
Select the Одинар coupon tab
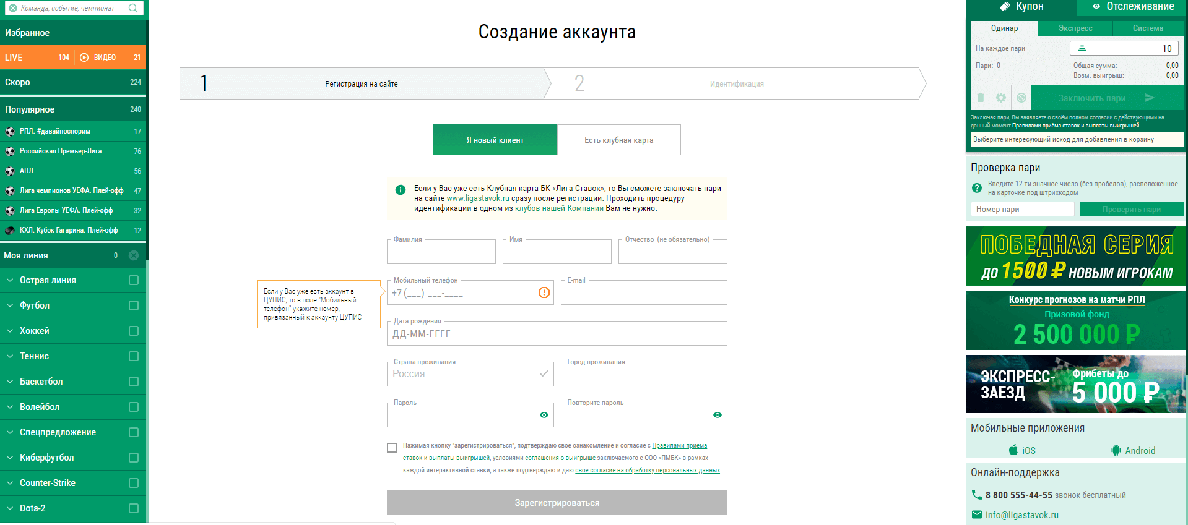[1004, 28]
